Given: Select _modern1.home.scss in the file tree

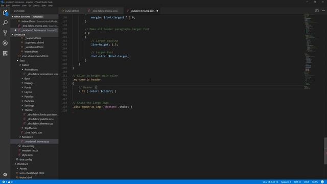Looking at the screenshot, I should pos(34,142).
